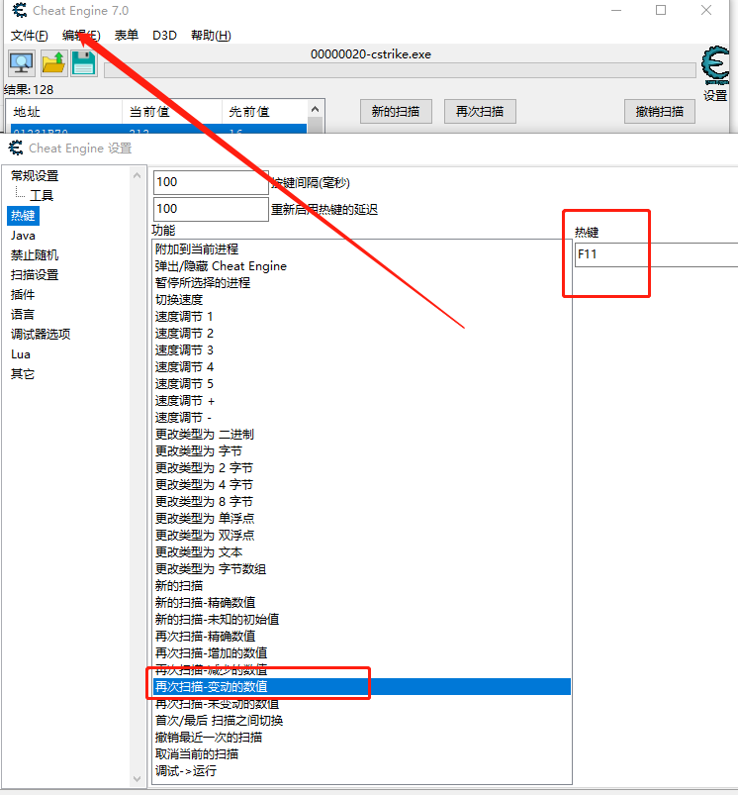Image resolution: width=738 pixels, height=795 pixels.
Task: Select 暂停所选择的进程 function
Action: [x=203, y=283]
